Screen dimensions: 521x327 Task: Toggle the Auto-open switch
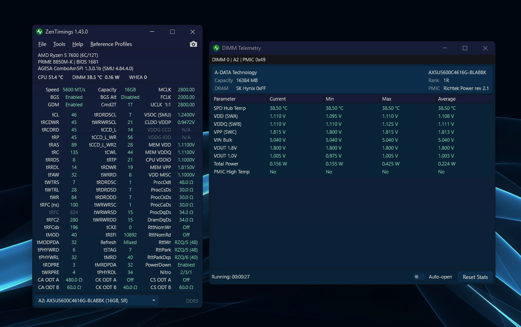[419, 277]
